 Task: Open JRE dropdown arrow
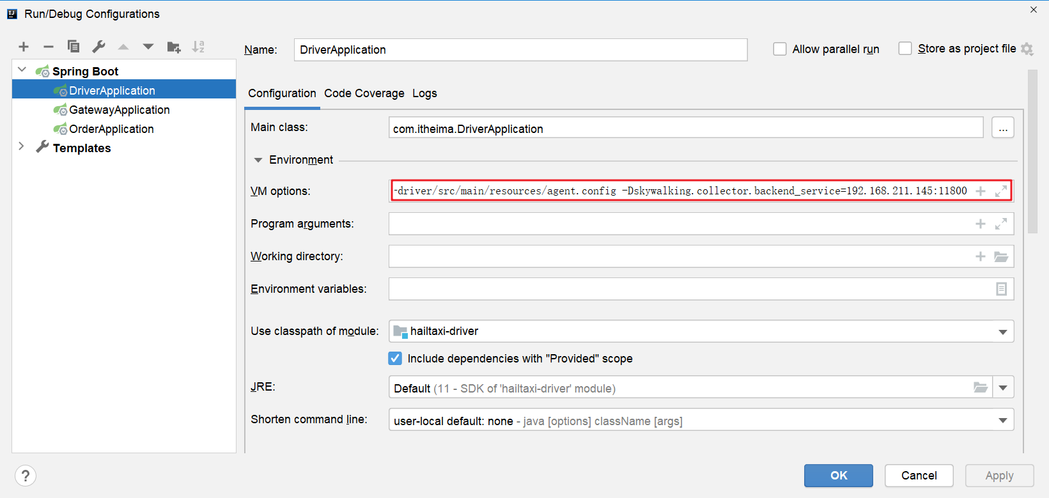pyautogui.click(x=1003, y=387)
